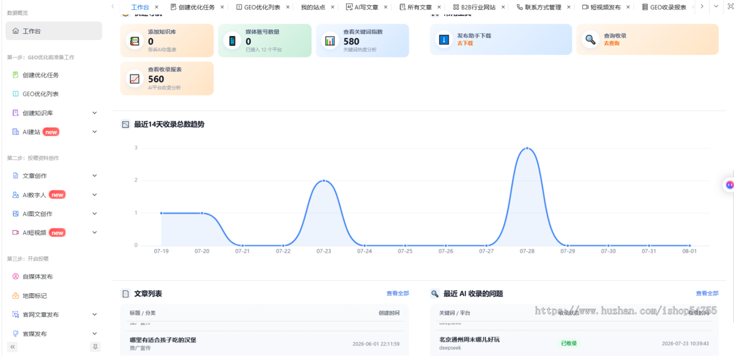Image resolution: width=734 pixels, height=356 pixels.
Task: Click 查看全部 for 文章列表
Action: tap(398, 294)
